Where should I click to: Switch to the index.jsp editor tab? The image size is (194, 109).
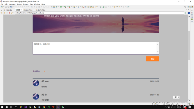[x=8, y=10]
